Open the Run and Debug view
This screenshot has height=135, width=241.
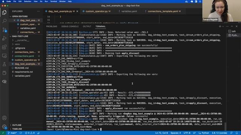click(x=4, y=38)
